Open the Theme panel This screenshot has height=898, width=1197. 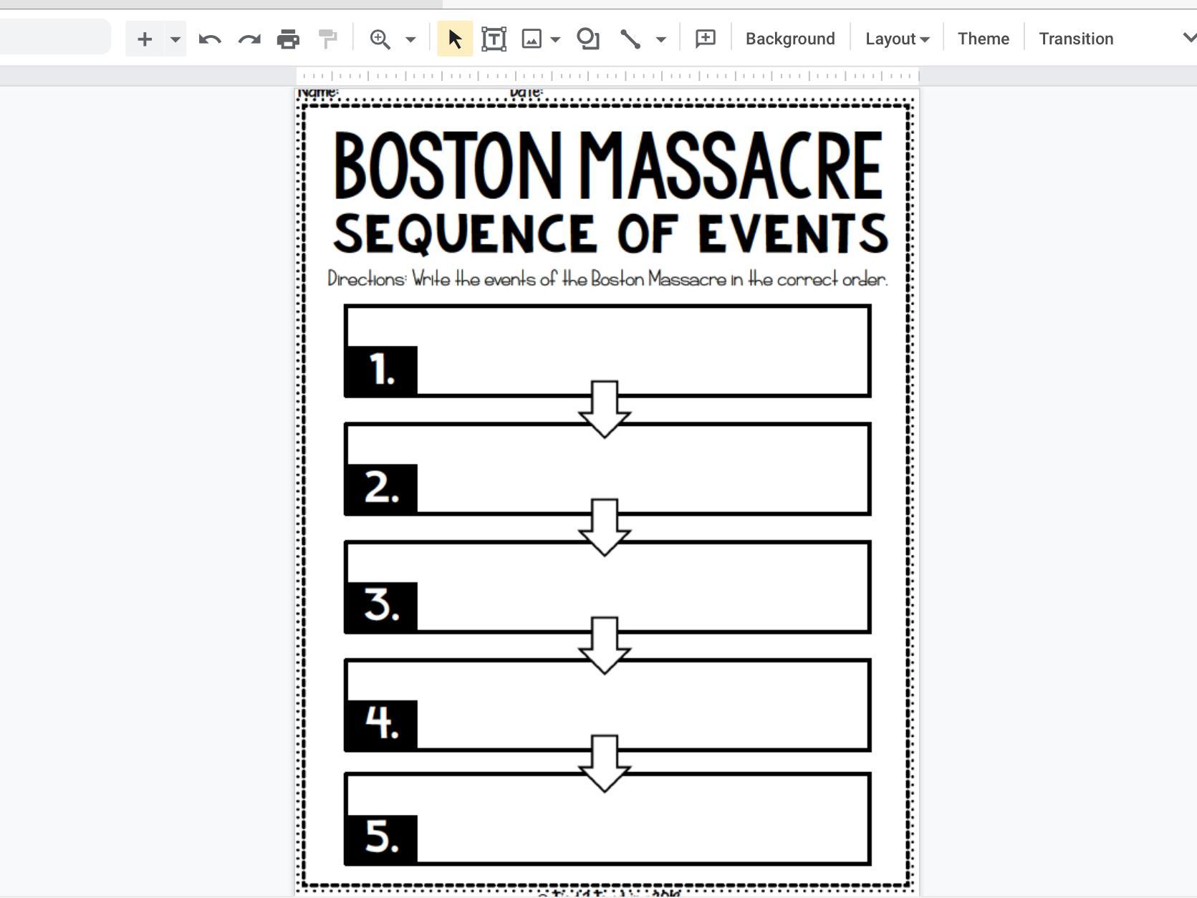pos(983,39)
